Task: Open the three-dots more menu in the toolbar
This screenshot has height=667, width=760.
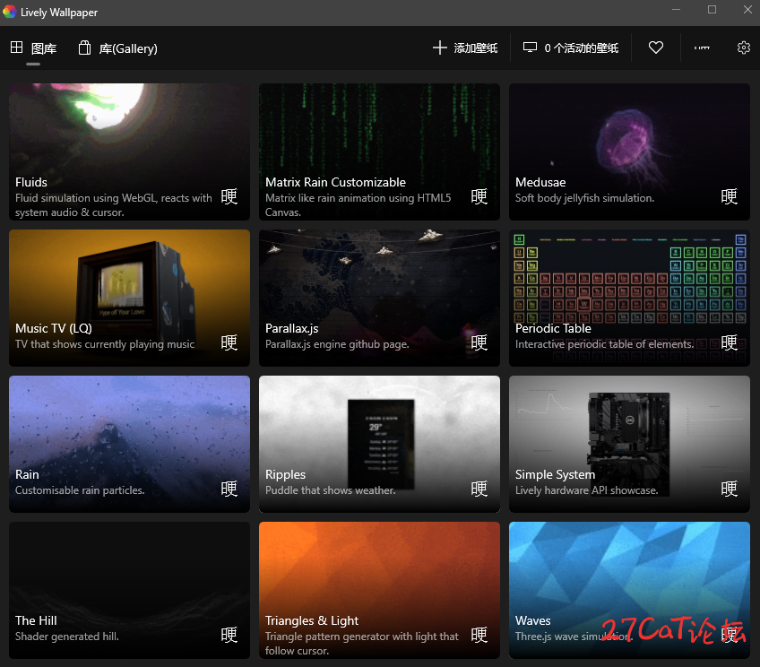Action: 702,48
